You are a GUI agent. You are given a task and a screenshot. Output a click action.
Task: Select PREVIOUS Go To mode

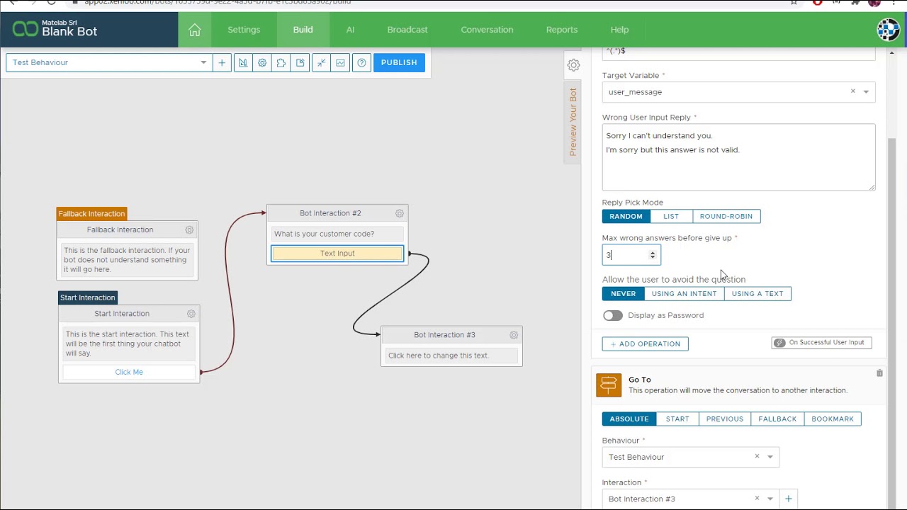[724, 419]
